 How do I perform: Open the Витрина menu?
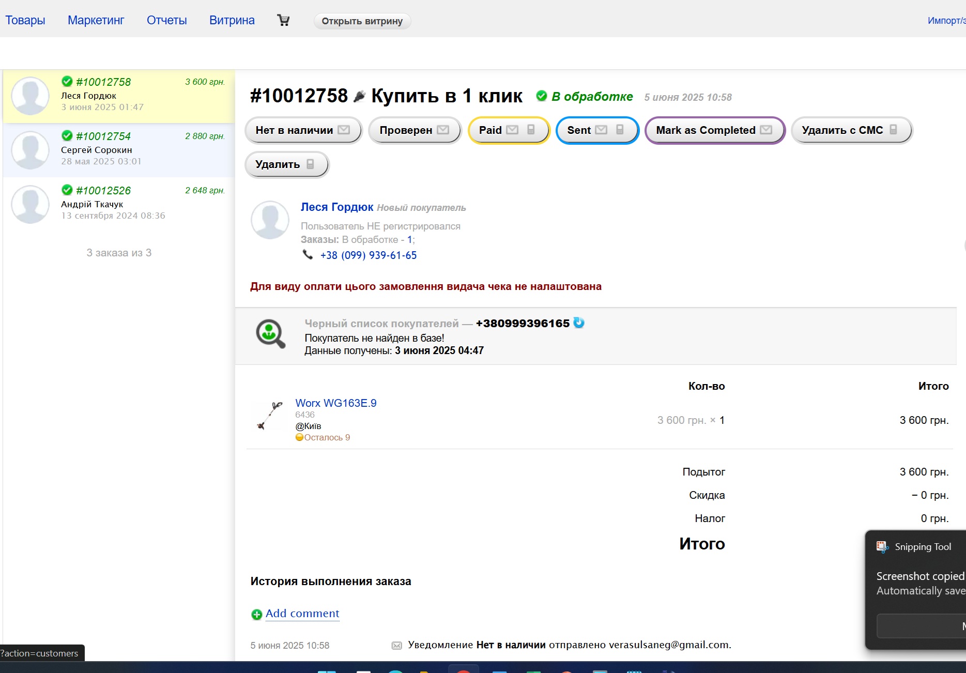tap(232, 20)
